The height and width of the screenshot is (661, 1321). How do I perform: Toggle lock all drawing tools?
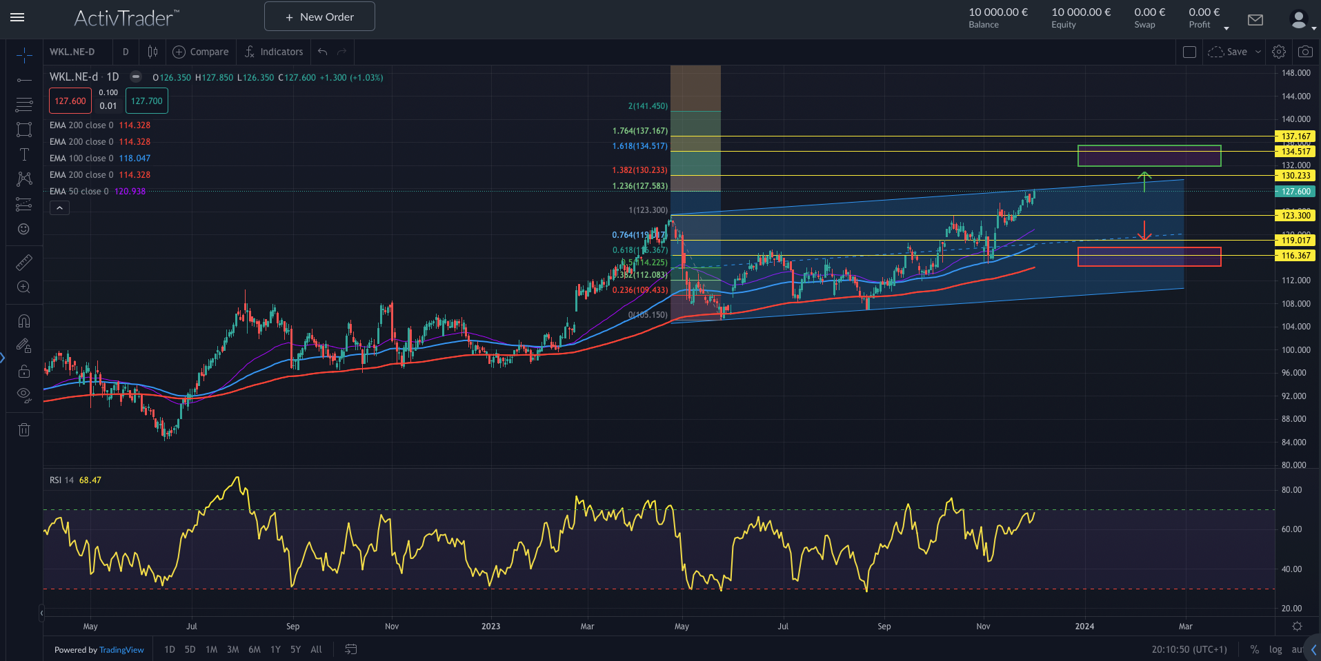[24, 372]
